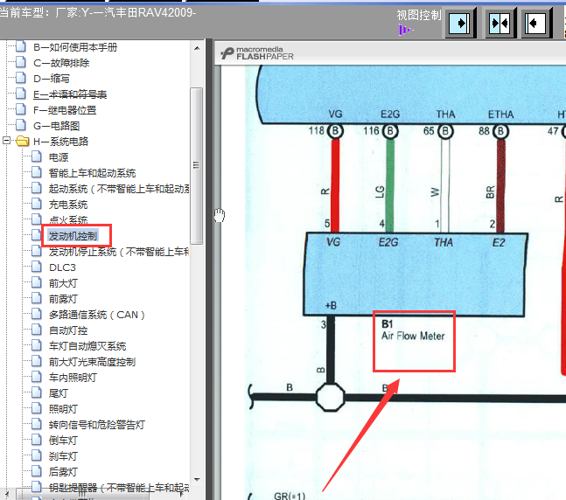
Task: Select the 发动机控制 entry
Action: 73,236
